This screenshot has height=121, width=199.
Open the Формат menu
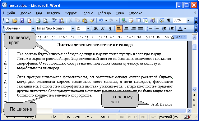tap(71, 13)
